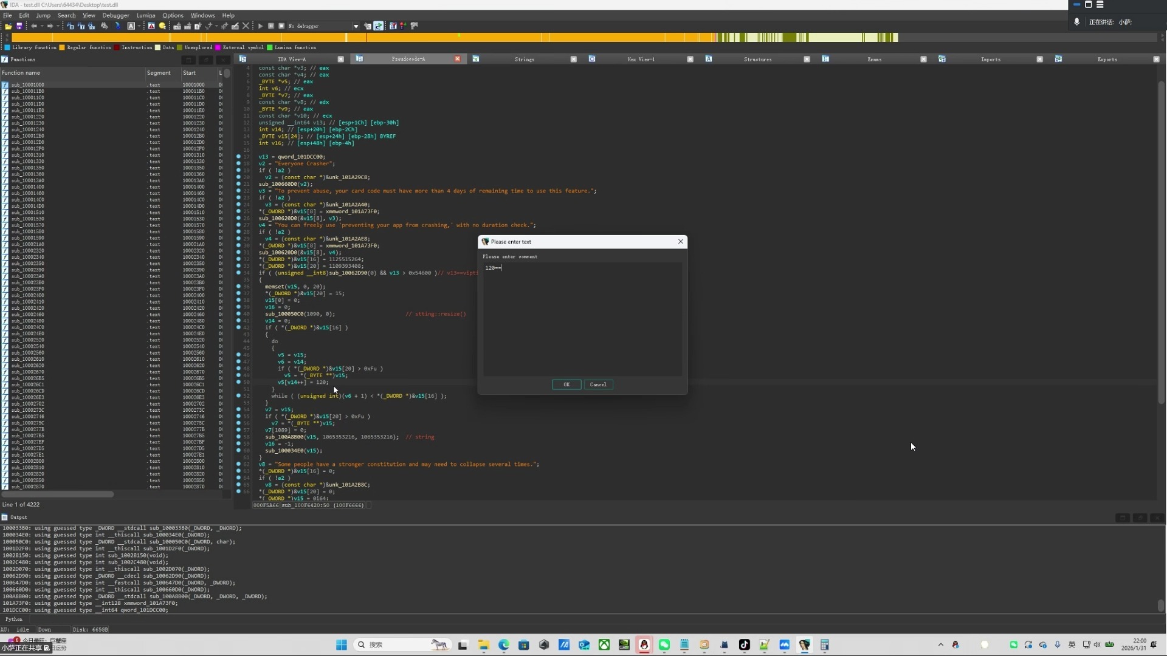
Task: Click the red warning problems icon
Action: coord(151,26)
